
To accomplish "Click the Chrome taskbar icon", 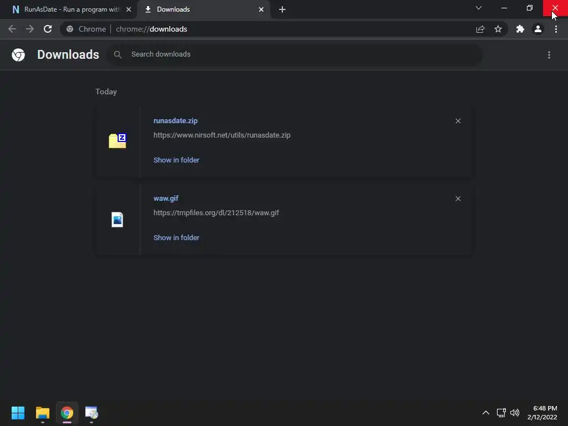I will 67,413.
